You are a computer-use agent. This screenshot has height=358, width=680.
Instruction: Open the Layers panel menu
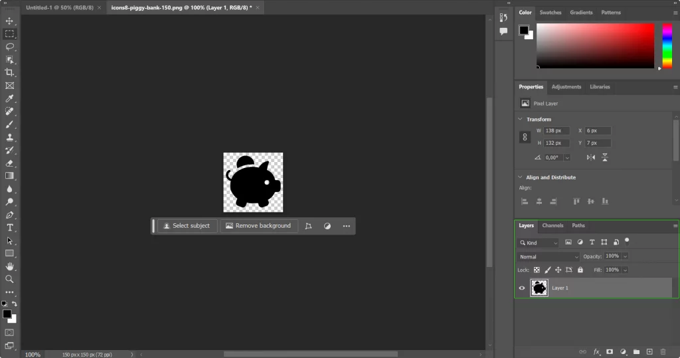click(675, 226)
